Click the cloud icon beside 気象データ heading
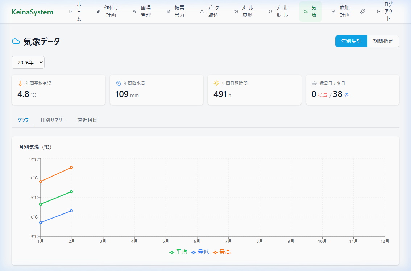The width and height of the screenshot is (411, 271). pyautogui.click(x=16, y=42)
